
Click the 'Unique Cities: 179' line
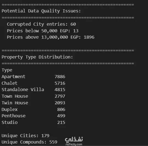(25, 136)
